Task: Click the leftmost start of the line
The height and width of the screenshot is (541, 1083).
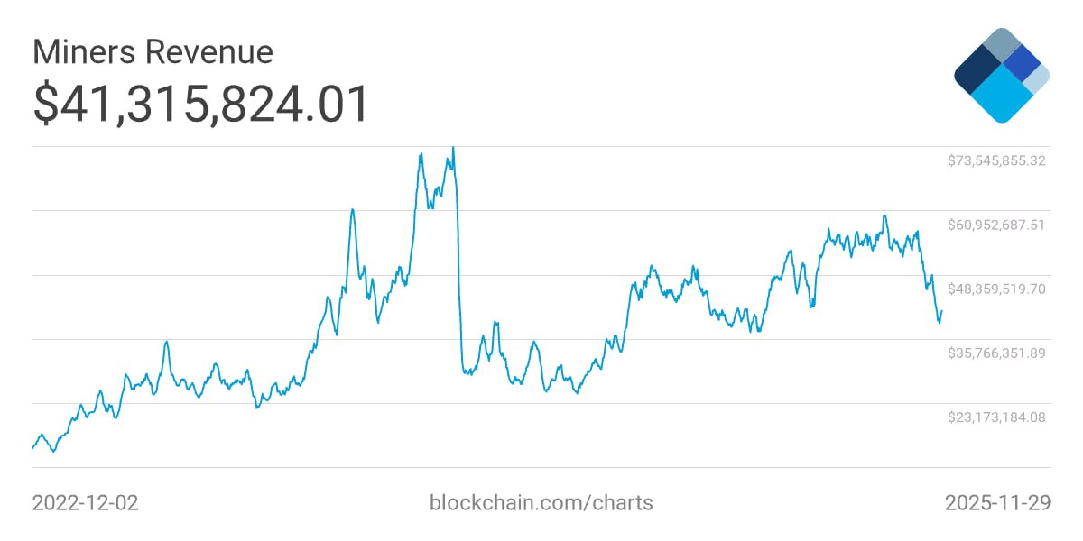Action: point(32,447)
